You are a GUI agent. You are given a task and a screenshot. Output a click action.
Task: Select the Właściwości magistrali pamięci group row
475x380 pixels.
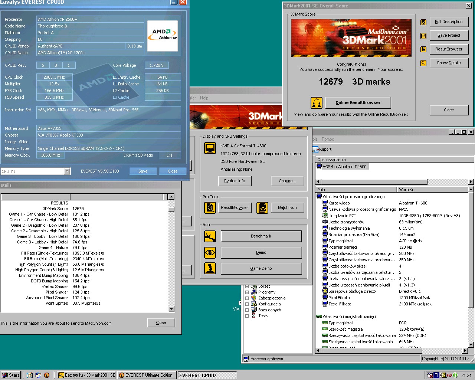click(346, 317)
